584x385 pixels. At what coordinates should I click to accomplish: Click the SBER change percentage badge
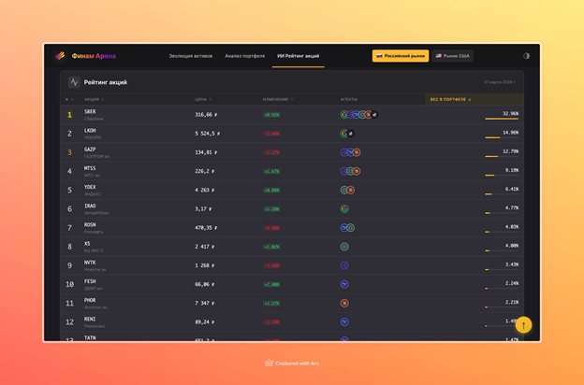(x=271, y=115)
